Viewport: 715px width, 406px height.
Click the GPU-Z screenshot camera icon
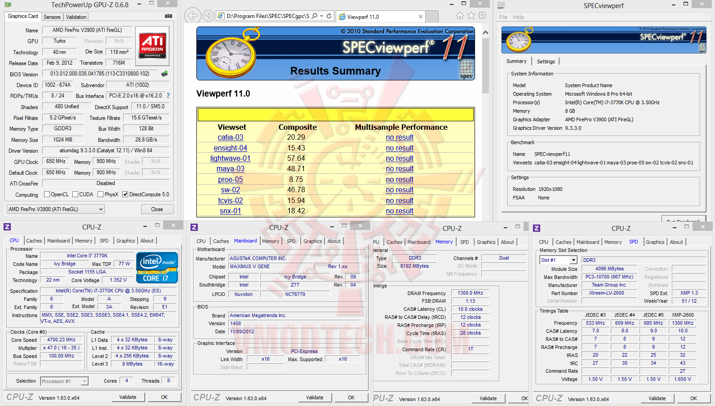[x=169, y=16]
